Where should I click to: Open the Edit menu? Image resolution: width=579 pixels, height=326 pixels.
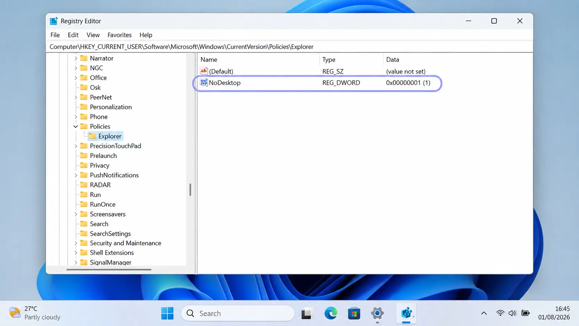coord(73,35)
